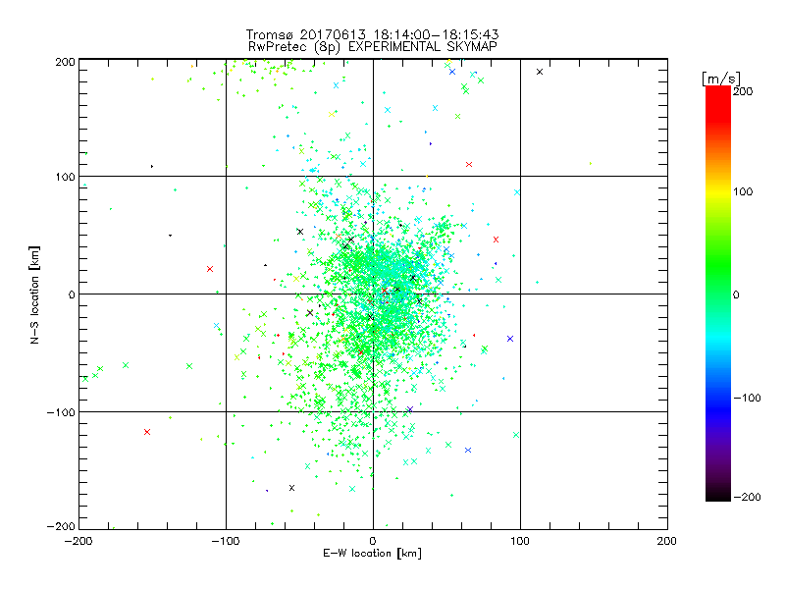Click the y-axis tick label '200'

[x=65, y=62]
